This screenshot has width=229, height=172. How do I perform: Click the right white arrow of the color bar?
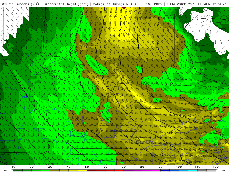tap(220, 171)
